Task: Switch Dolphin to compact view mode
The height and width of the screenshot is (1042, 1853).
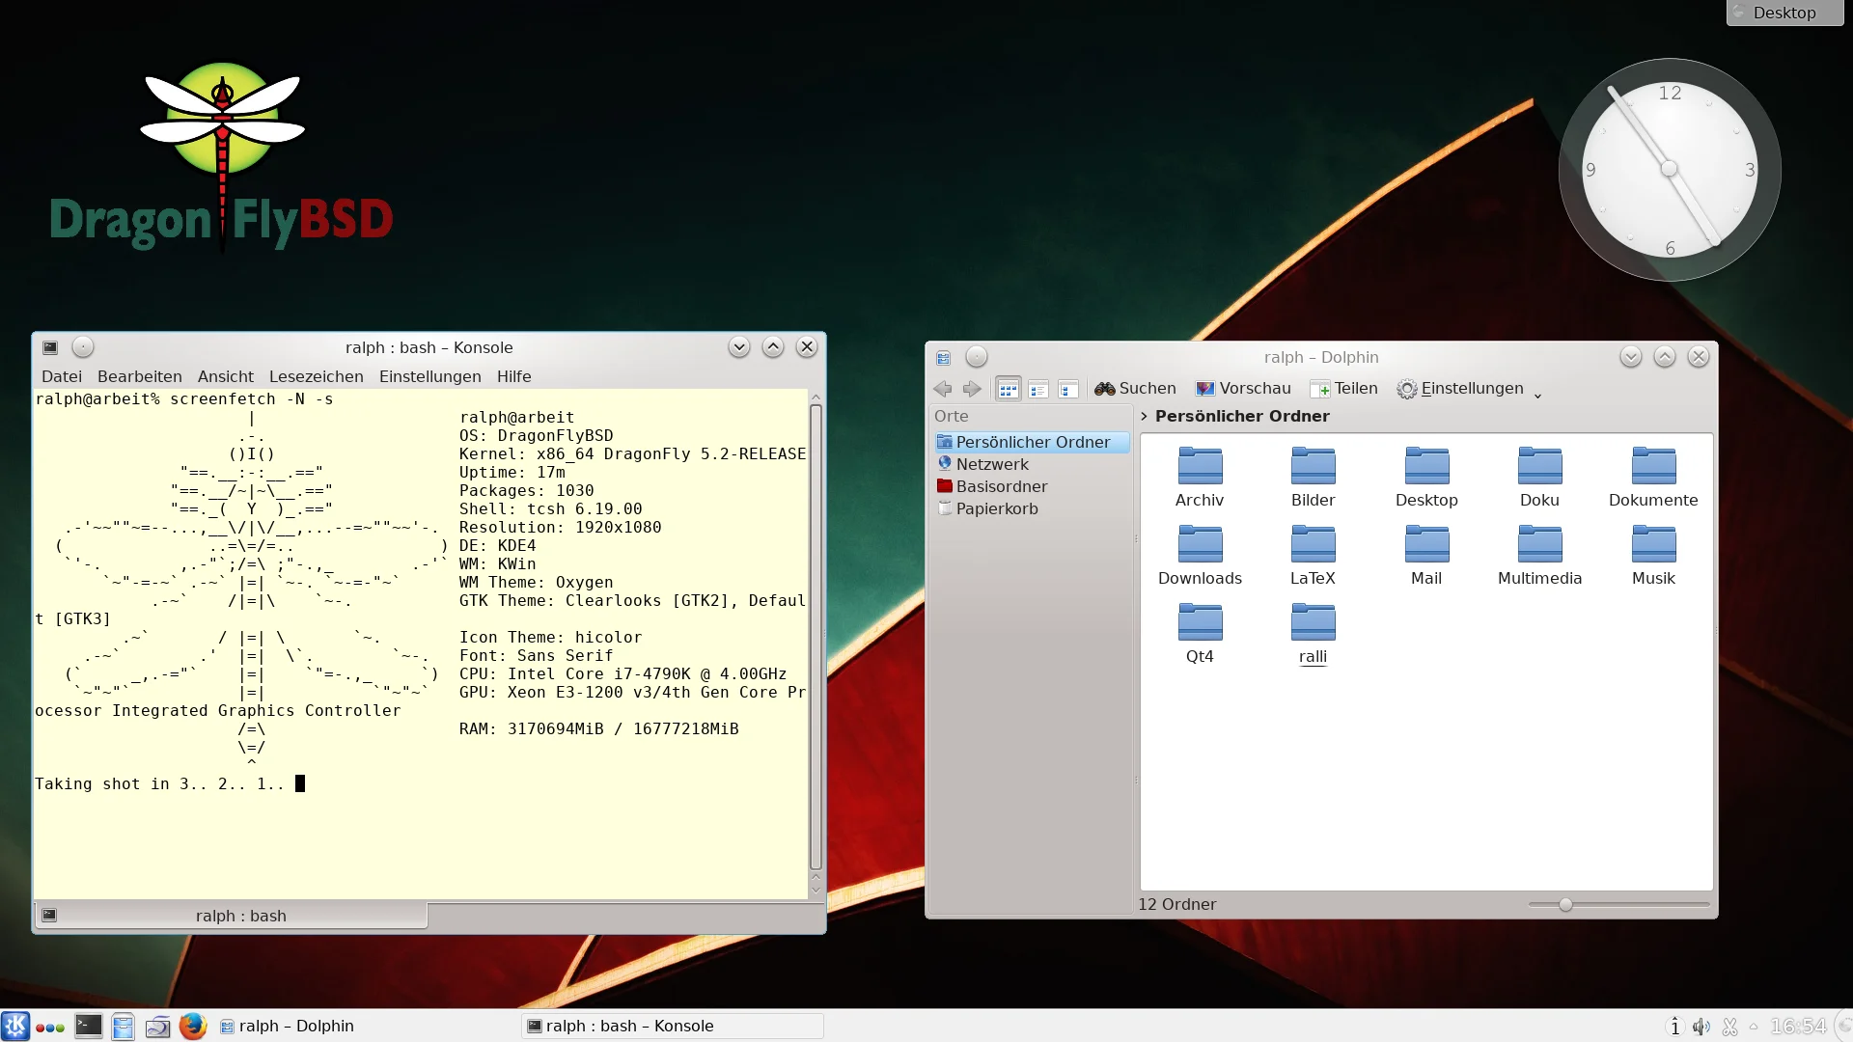Action: pos(1037,389)
